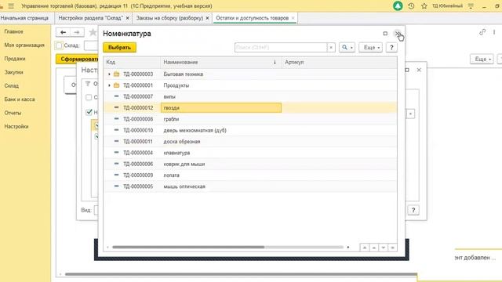502x282 pixels.
Task: Select the доска обрезная row
Action: (250, 141)
